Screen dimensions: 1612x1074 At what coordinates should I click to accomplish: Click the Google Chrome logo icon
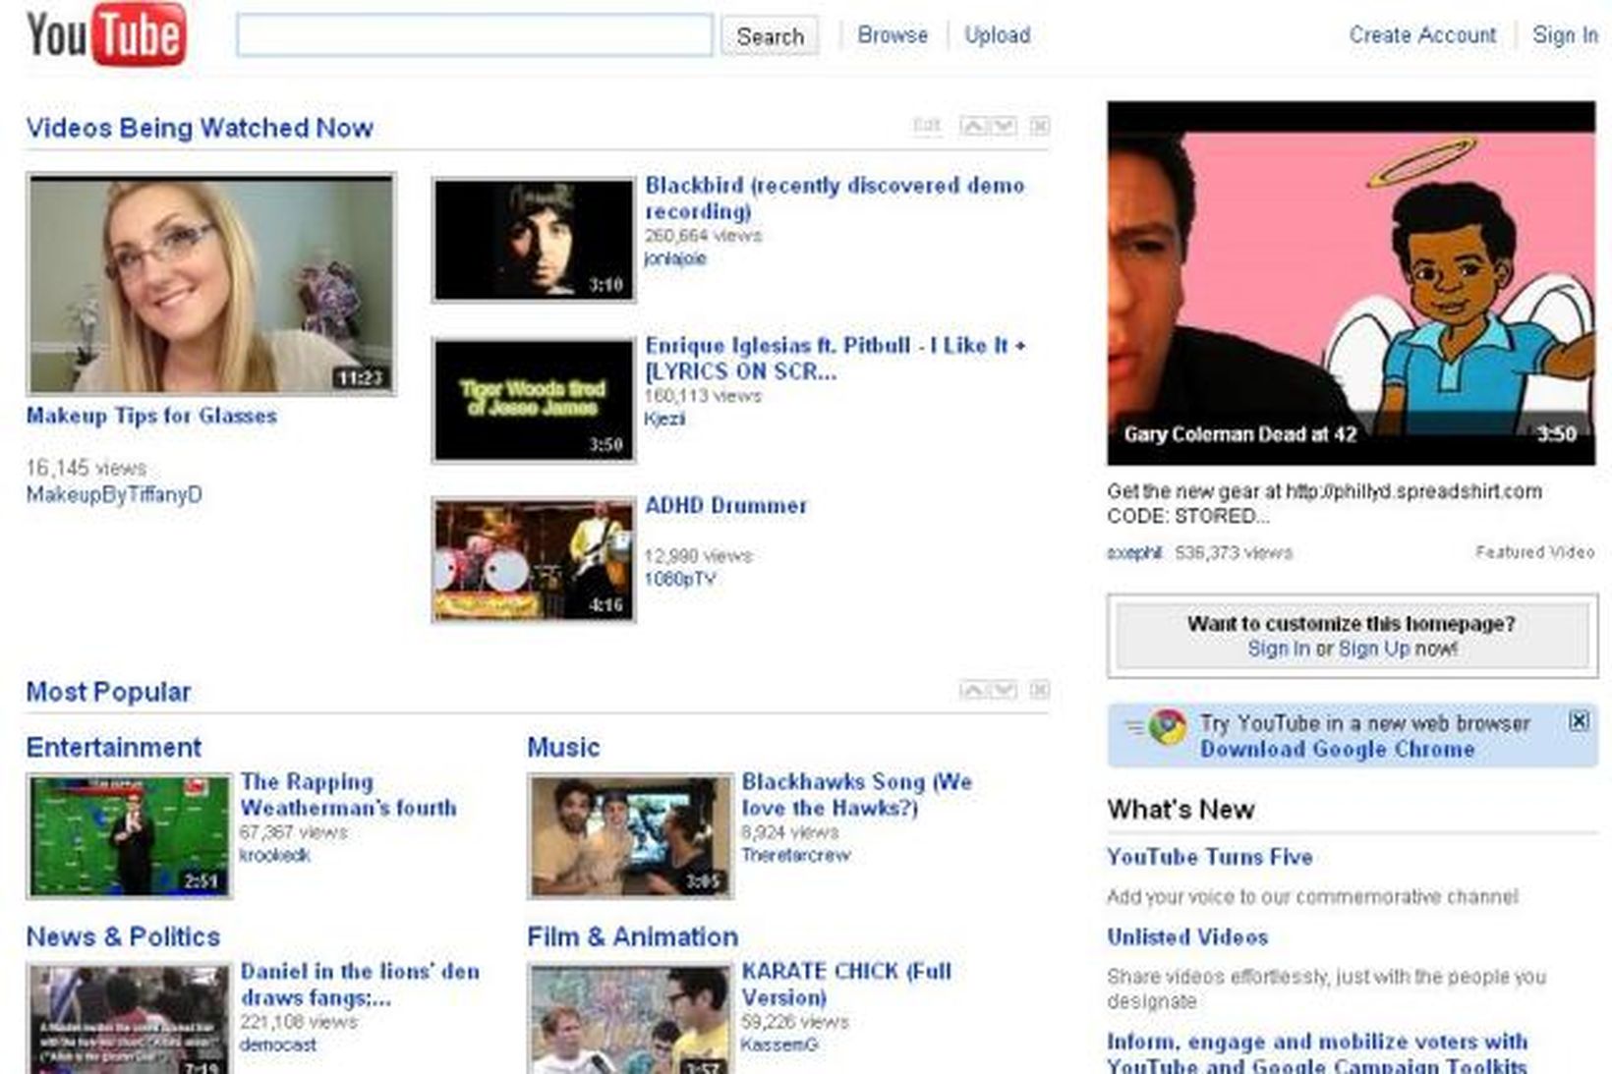point(1168,728)
